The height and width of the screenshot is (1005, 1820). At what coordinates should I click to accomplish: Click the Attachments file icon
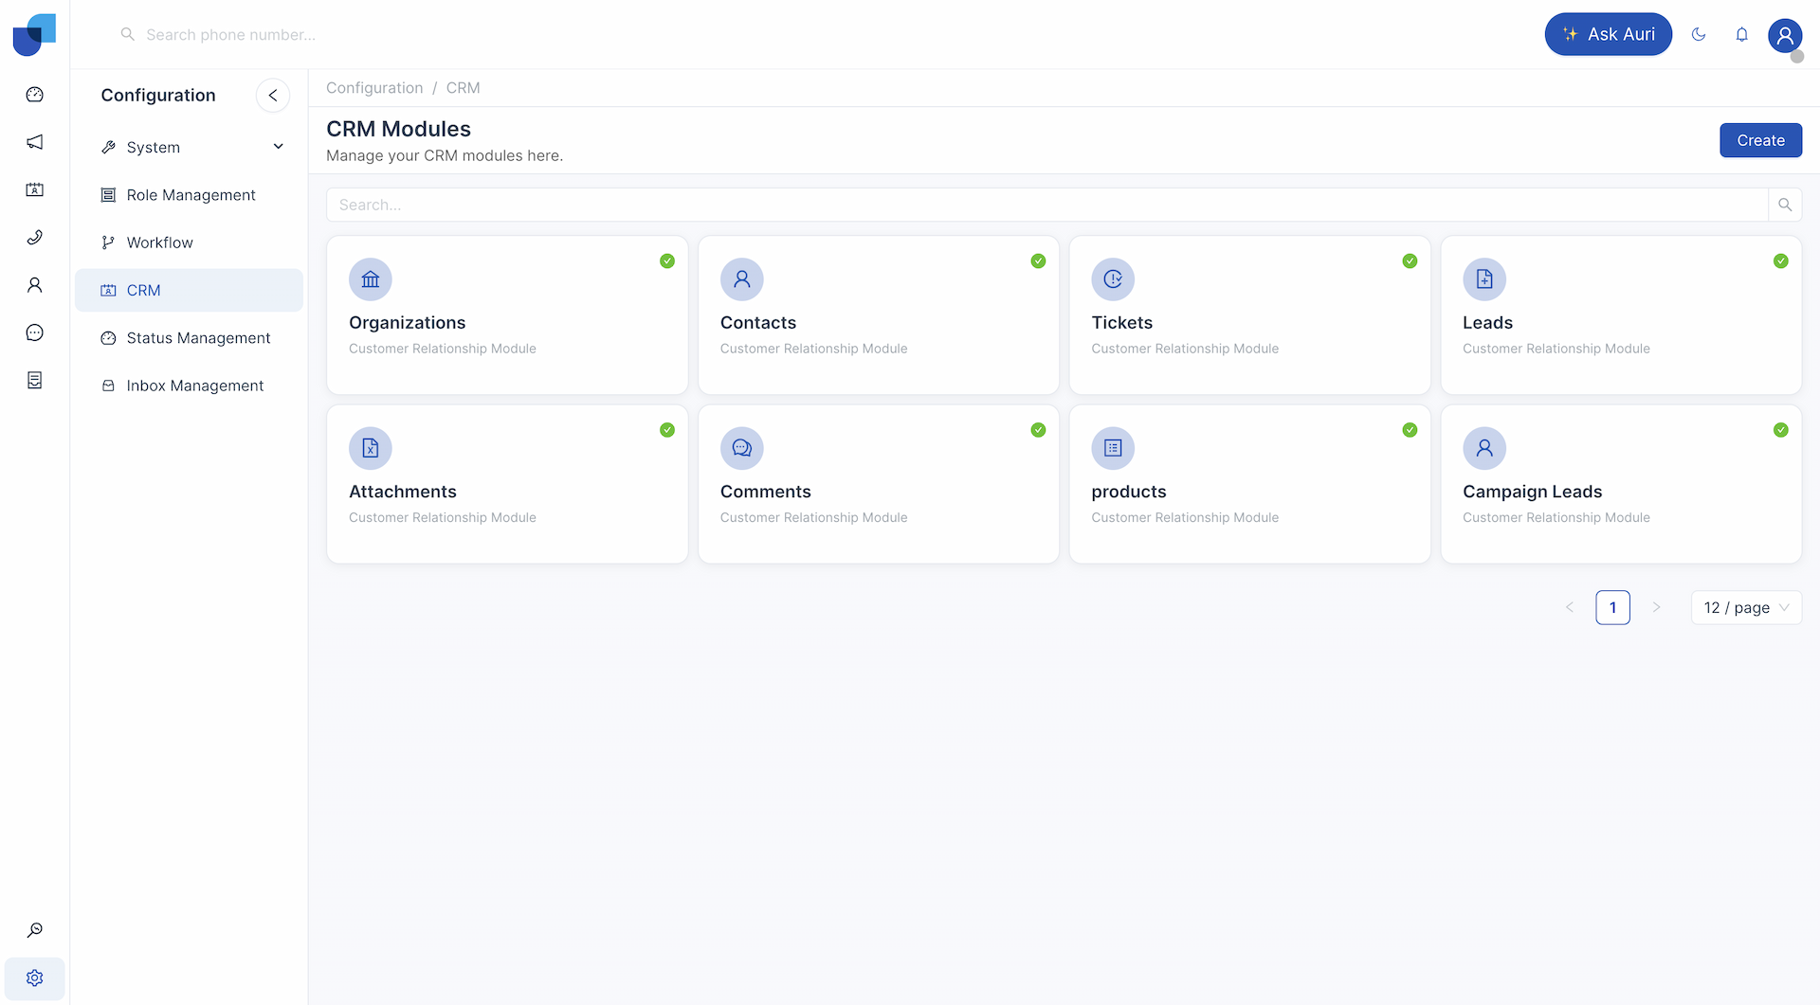point(371,448)
